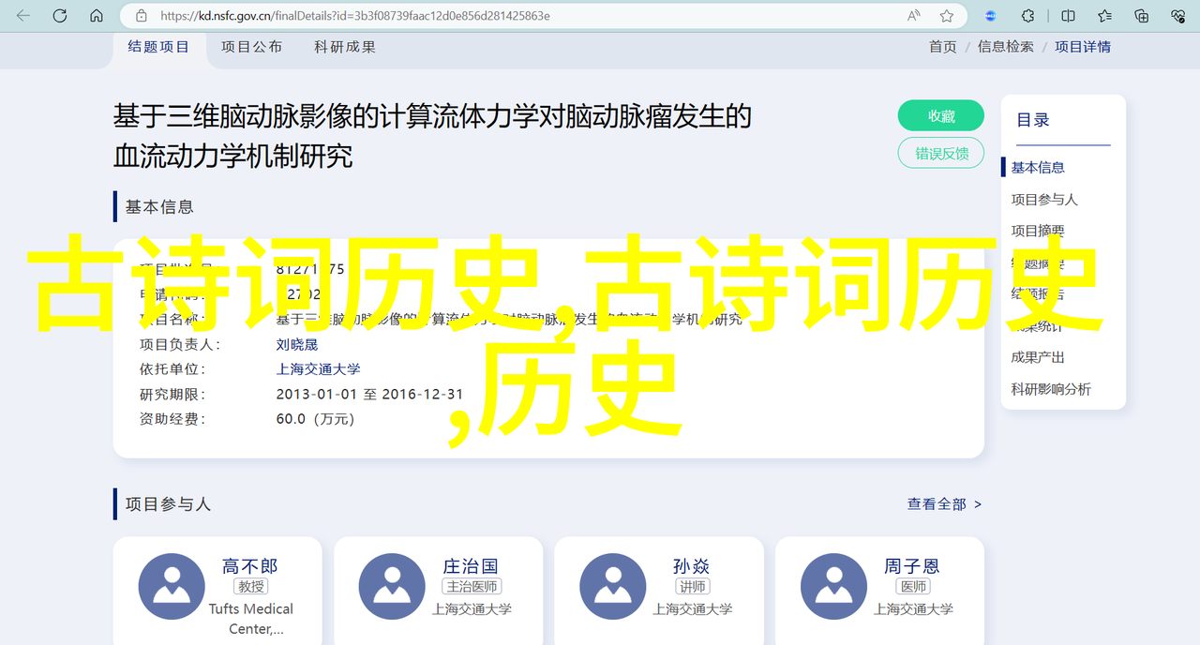Select the 讲师 title tag

(x=692, y=587)
